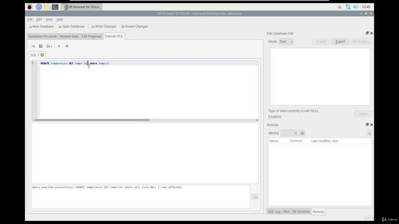Viewport: 399px width, 224px height.
Task: Open the Mode Text dropdown
Action: [286, 42]
